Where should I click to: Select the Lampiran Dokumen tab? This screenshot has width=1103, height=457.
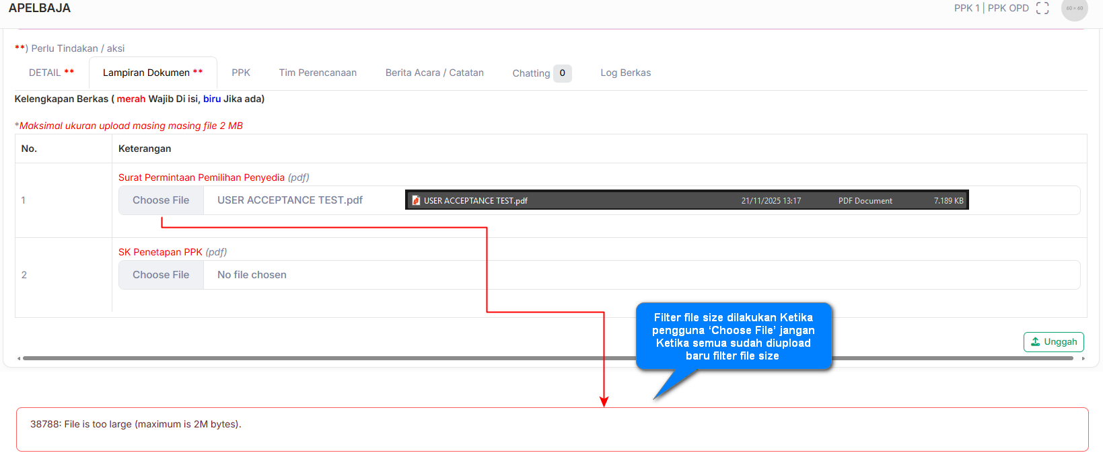(153, 73)
